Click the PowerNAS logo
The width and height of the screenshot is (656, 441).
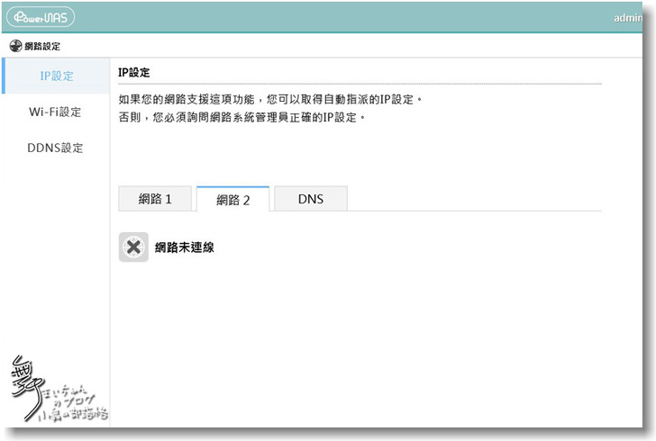[x=41, y=17]
